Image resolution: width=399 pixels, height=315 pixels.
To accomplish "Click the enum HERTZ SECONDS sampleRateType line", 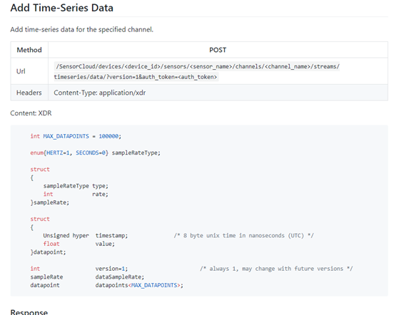I will tap(96, 153).
